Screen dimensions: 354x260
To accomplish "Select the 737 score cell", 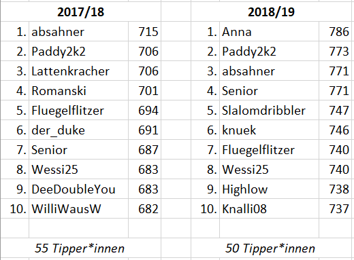I will pyautogui.click(x=335, y=208).
